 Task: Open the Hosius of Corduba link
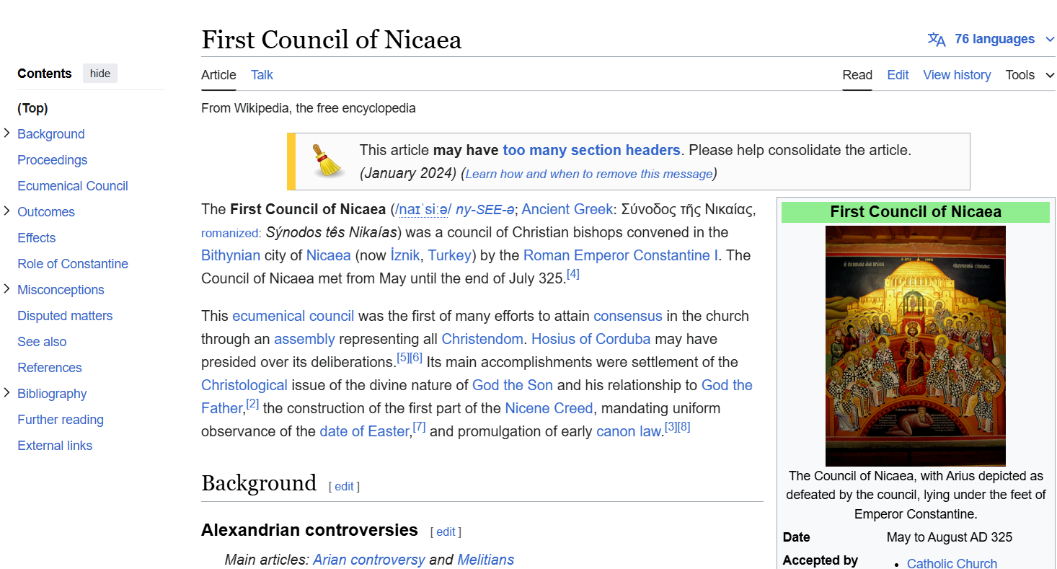point(591,339)
